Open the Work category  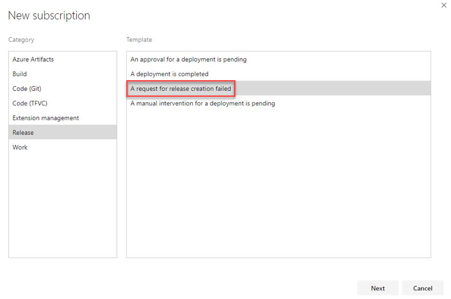coord(20,147)
